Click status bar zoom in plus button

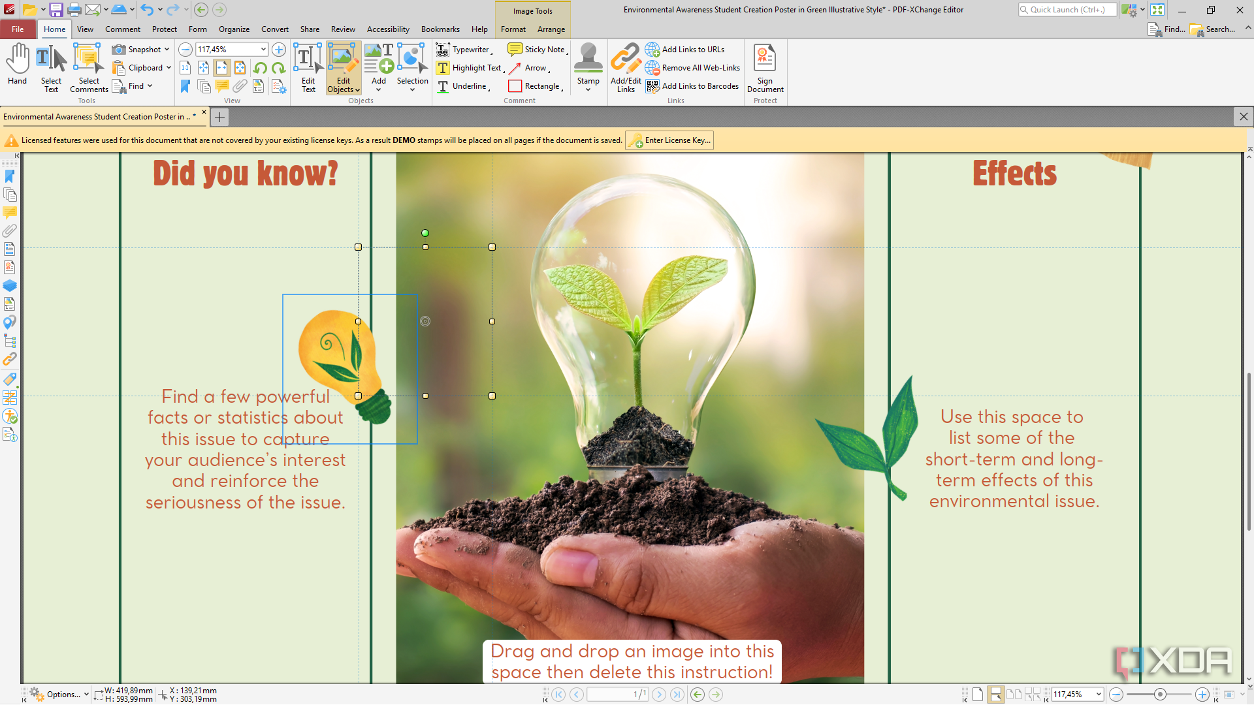click(x=1202, y=695)
